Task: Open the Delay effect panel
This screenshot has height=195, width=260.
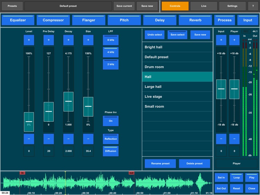Action: click(160, 20)
